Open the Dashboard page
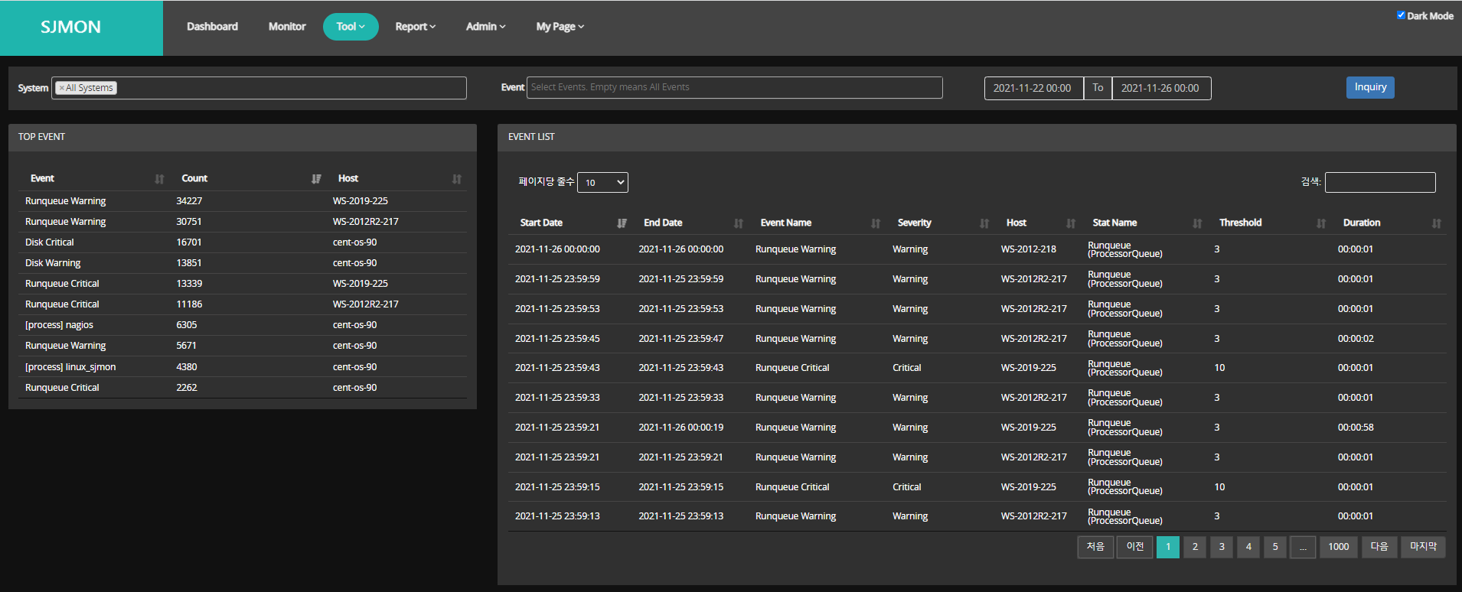This screenshot has width=1462, height=592. point(212,27)
